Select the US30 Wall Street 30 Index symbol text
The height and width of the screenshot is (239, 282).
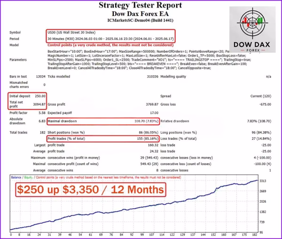pyautogui.click(x=71, y=32)
